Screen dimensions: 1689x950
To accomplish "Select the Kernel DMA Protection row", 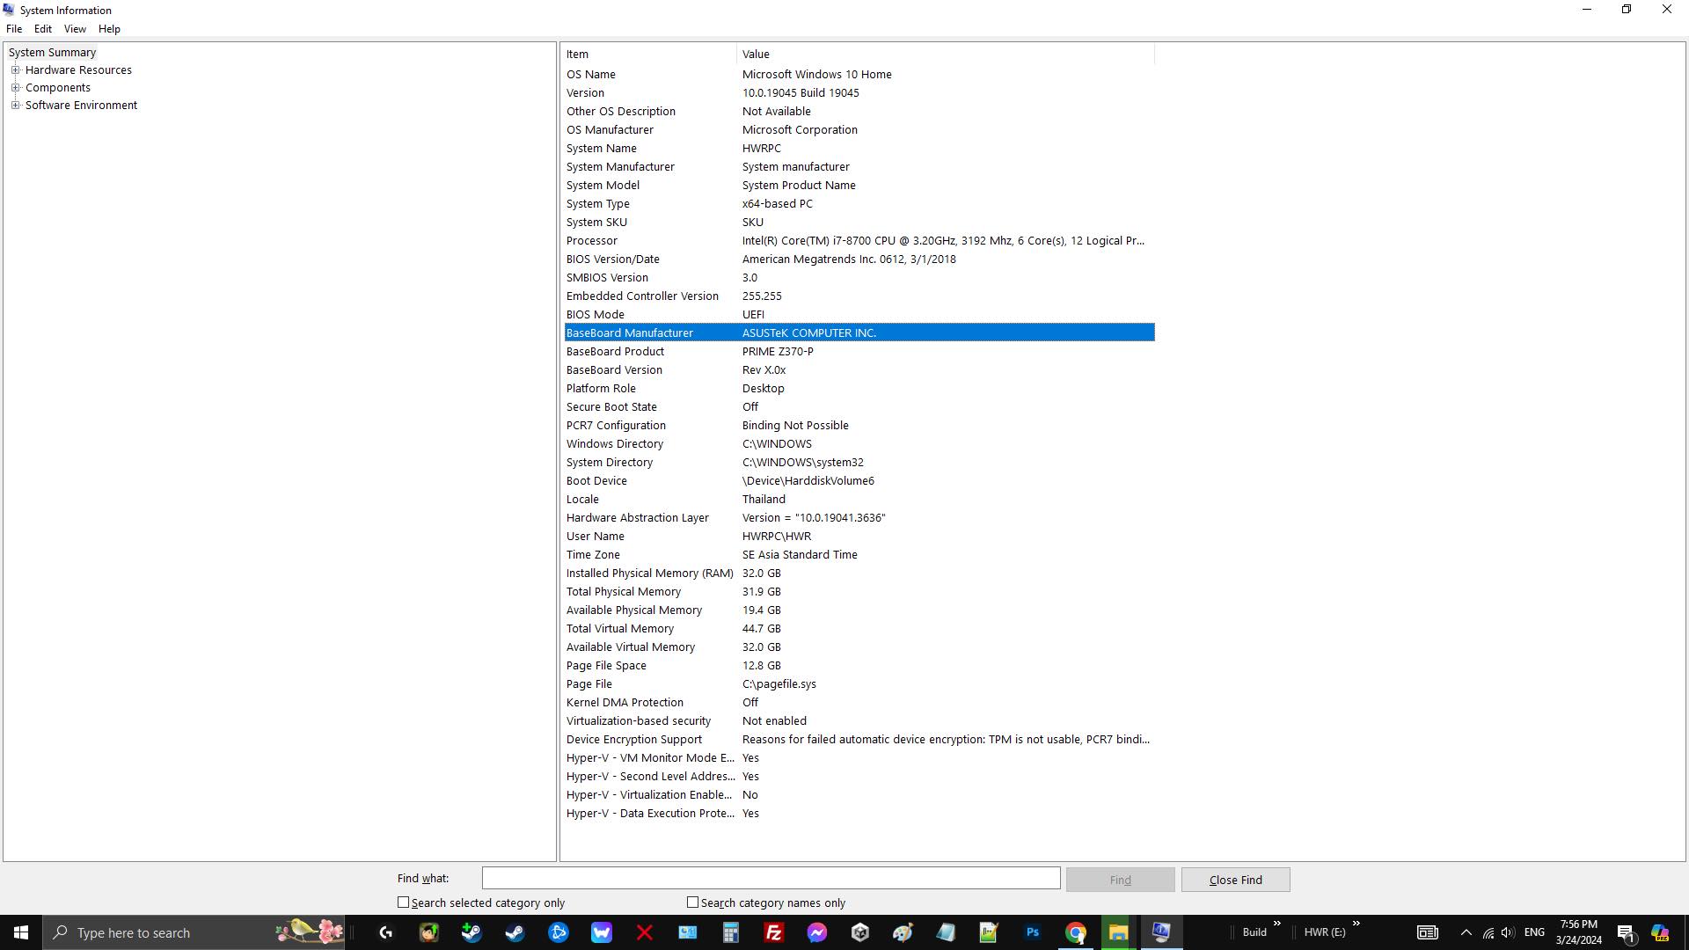I will point(859,702).
